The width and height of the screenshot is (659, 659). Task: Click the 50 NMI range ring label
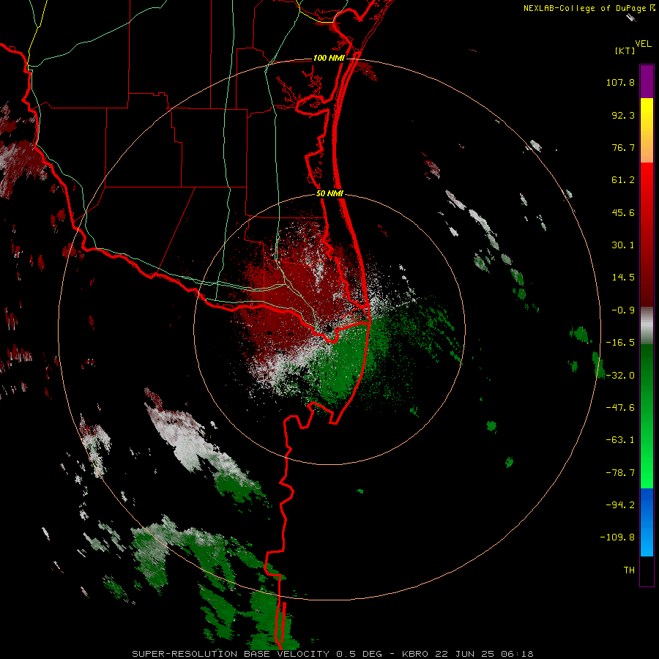click(x=330, y=194)
